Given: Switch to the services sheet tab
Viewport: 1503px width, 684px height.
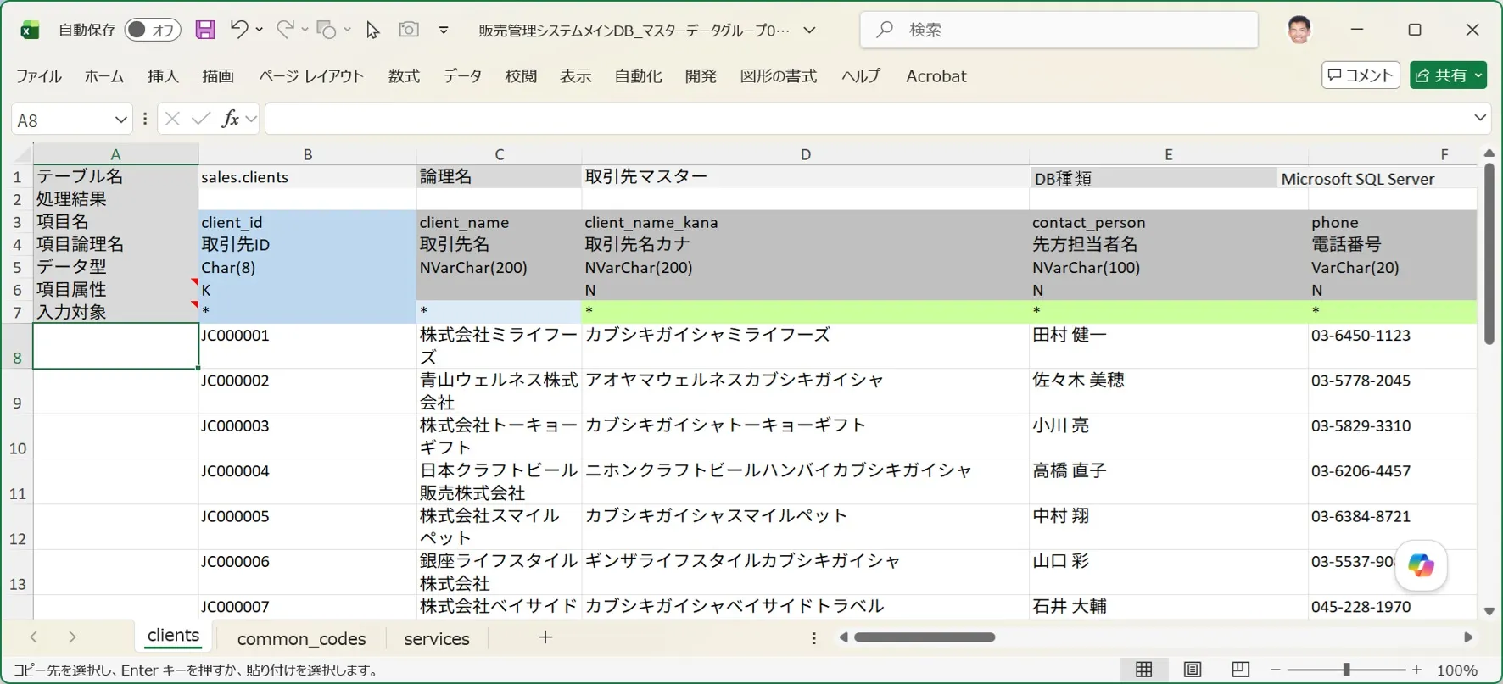Looking at the screenshot, I should pos(437,638).
